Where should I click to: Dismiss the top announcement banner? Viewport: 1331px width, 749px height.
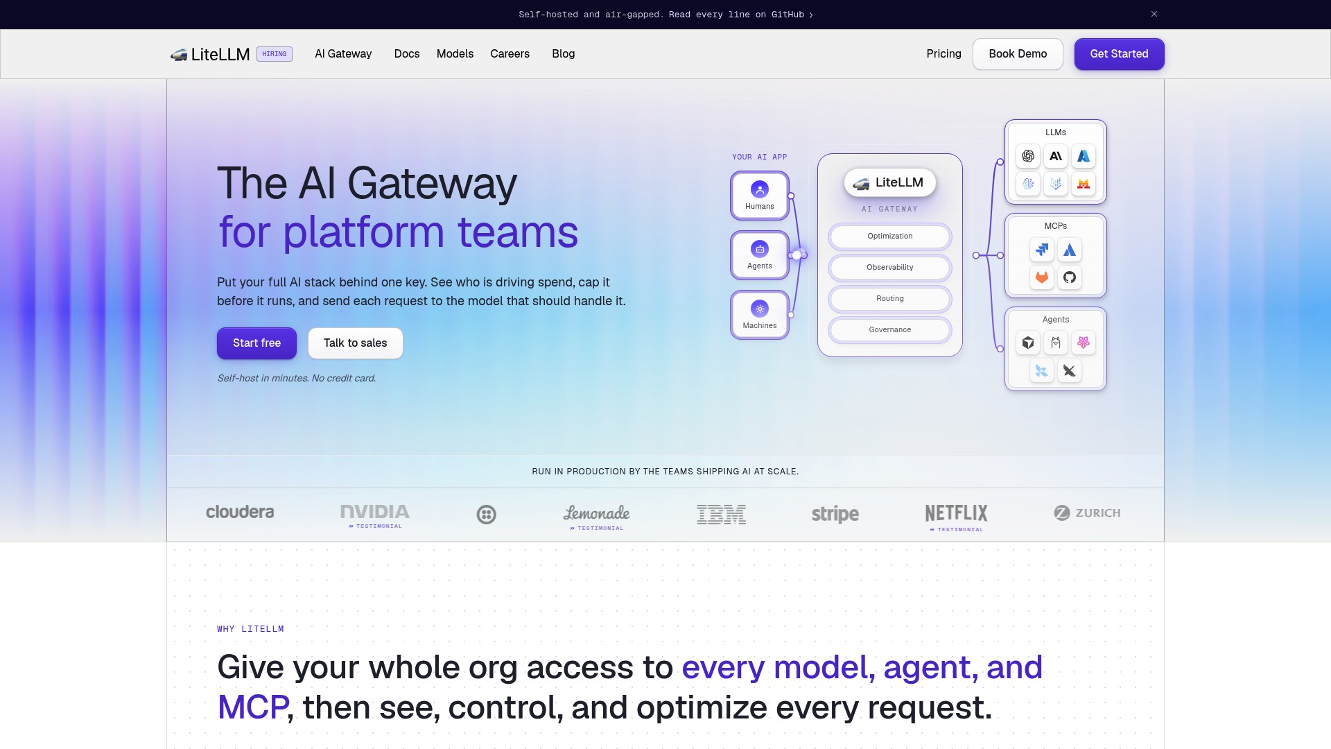click(1154, 14)
